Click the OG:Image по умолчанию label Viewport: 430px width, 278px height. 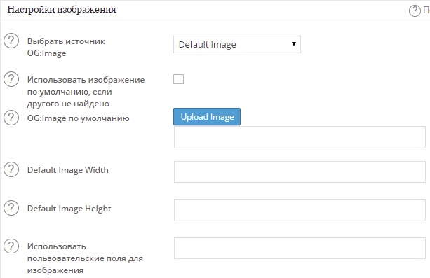pos(78,118)
